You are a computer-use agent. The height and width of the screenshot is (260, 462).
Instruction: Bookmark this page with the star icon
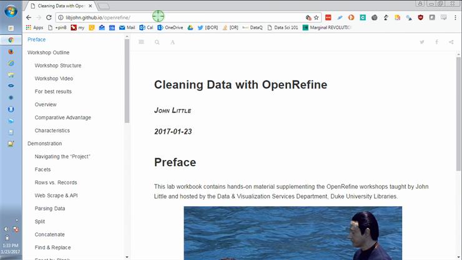pos(316,17)
